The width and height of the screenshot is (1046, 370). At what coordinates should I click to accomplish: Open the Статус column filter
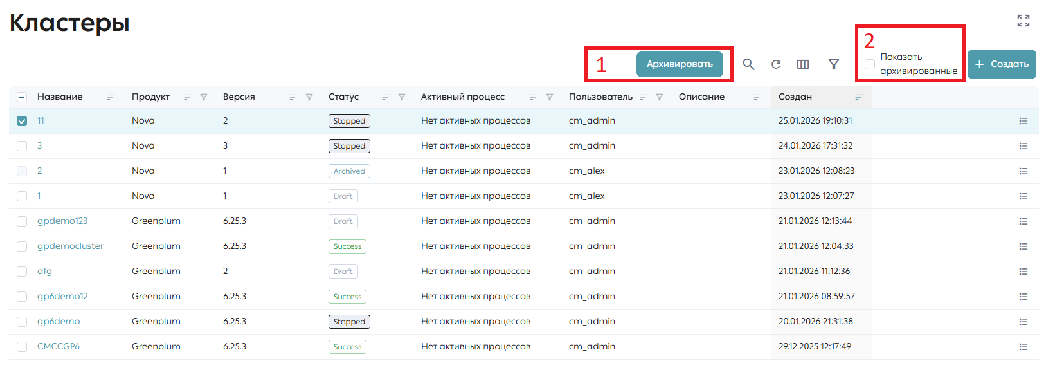coord(402,97)
